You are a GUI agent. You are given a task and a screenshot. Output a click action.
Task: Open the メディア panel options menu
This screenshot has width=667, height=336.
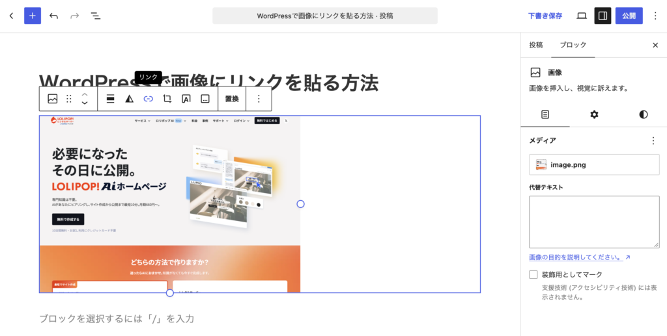(653, 140)
